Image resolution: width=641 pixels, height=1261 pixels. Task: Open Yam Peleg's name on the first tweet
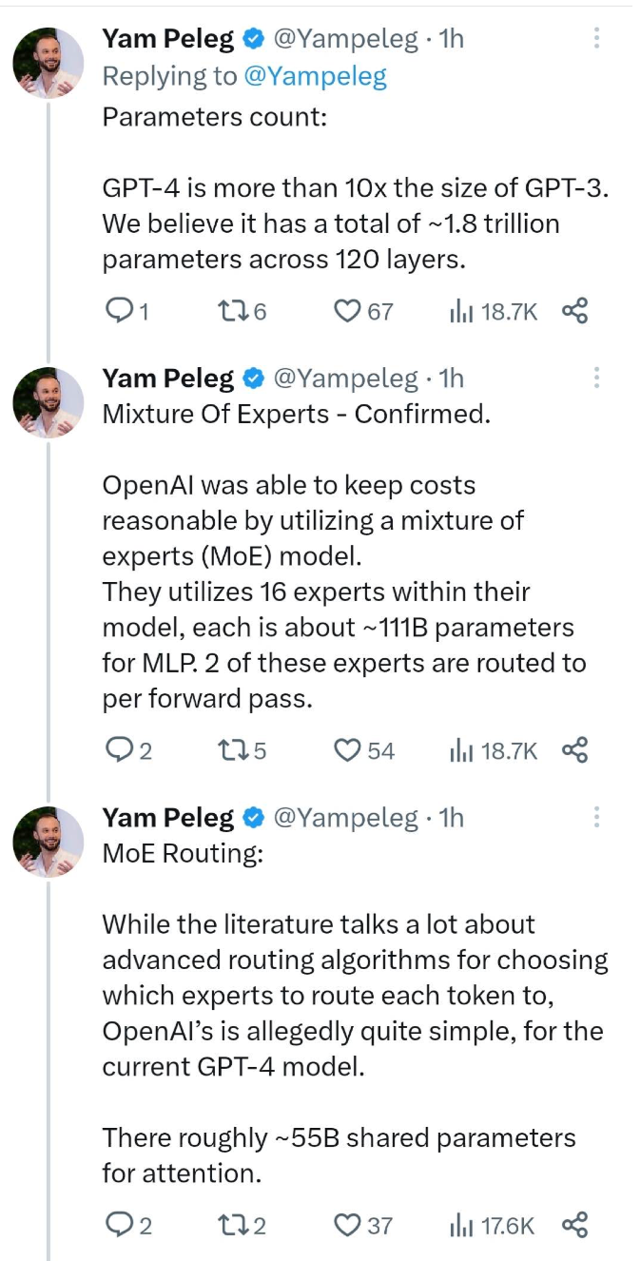pyautogui.click(x=167, y=38)
